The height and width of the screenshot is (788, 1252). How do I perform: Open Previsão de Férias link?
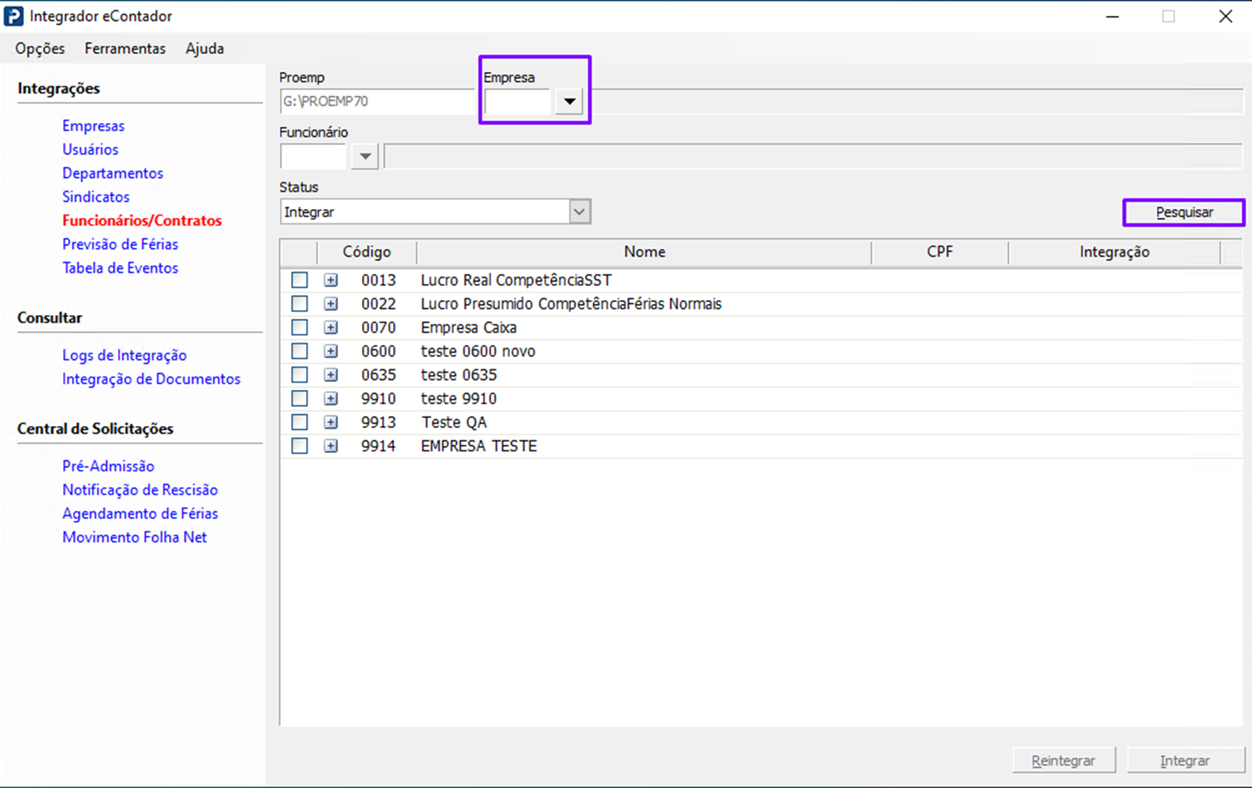[120, 244]
